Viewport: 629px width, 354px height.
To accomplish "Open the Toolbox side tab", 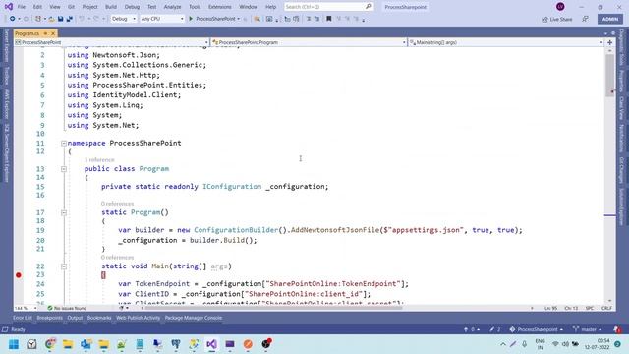I will pyautogui.click(x=7, y=76).
